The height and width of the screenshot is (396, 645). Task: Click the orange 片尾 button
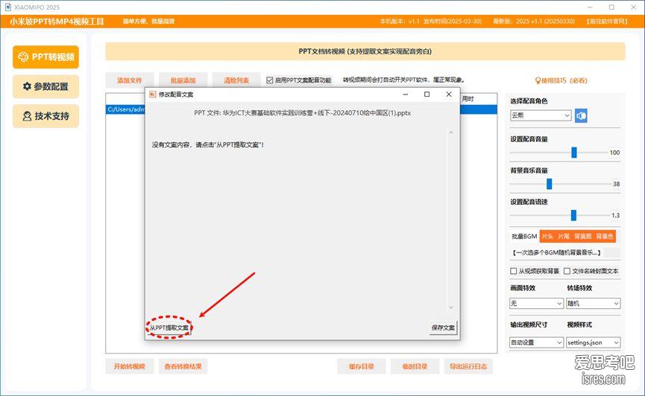[564, 236]
